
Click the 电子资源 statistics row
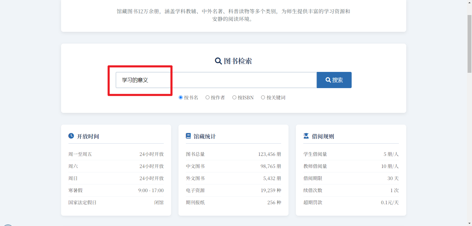(x=233, y=190)
